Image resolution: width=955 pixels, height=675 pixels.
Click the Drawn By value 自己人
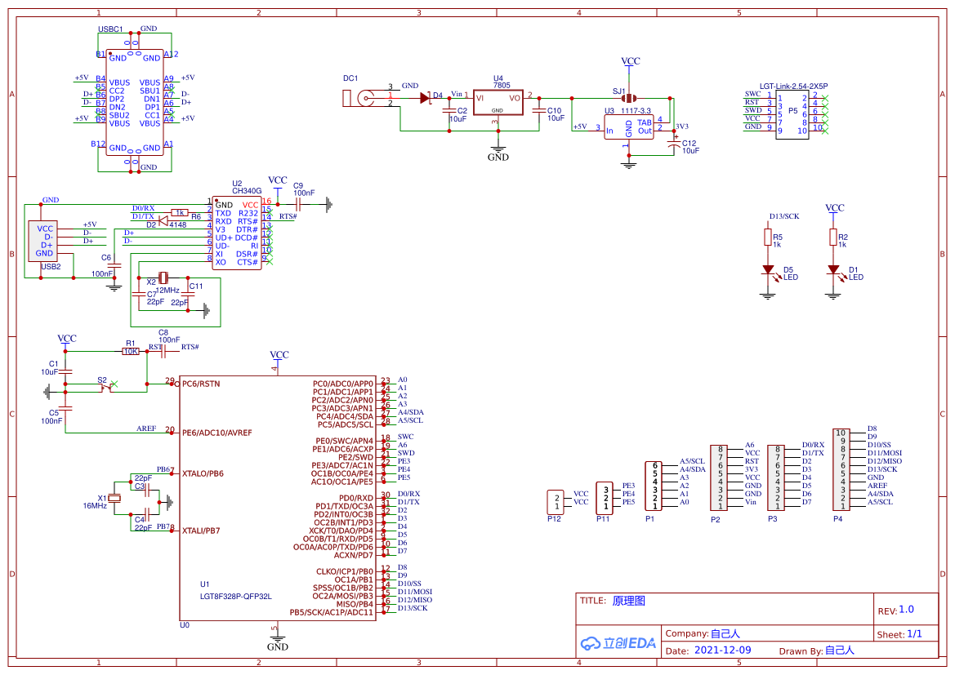click(x=839, y=651)
